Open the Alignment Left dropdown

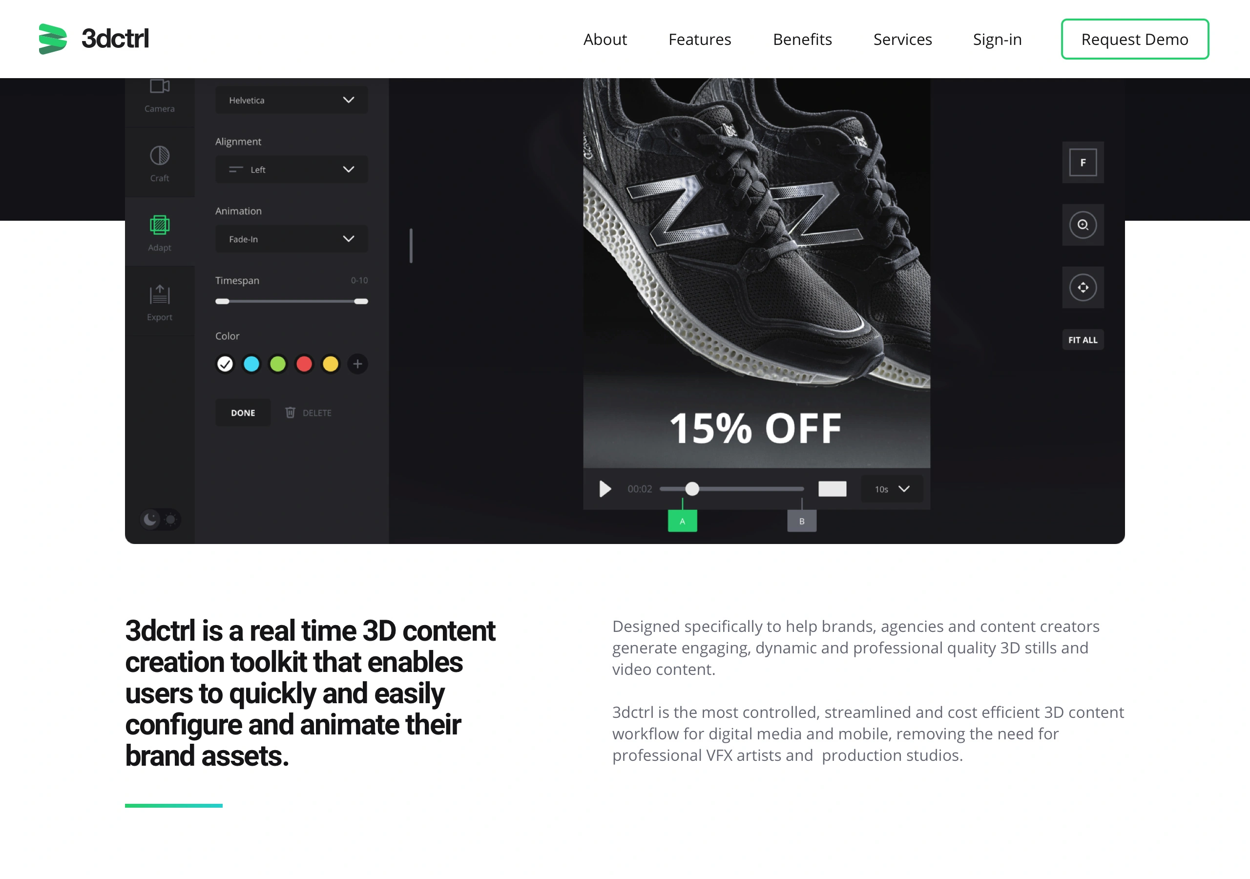click(x=292, y=169)
